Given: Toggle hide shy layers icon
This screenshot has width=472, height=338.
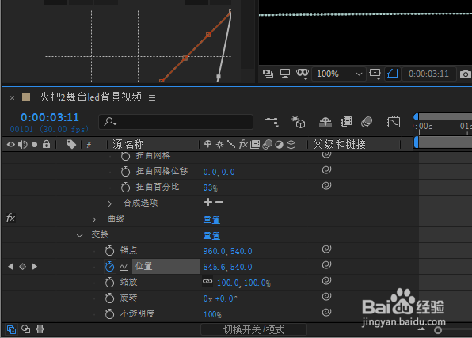Looking at the screenshot, I should pos(325,122).
